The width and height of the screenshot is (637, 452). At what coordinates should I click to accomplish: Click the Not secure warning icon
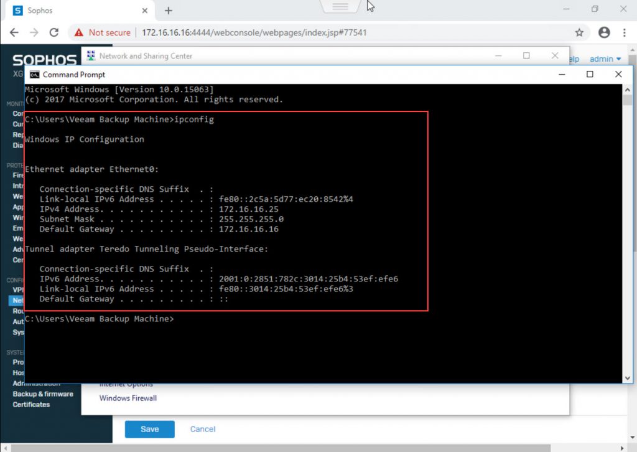[79, 32]
